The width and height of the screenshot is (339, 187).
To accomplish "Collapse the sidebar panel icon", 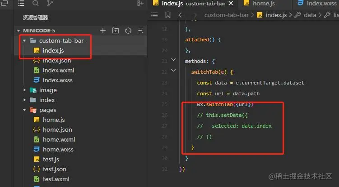I will 140,3.
